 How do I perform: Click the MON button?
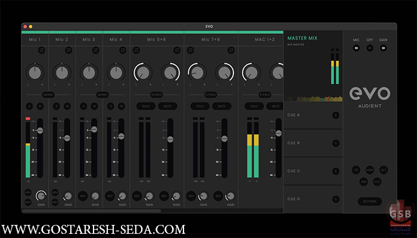[x=369, y=170]
